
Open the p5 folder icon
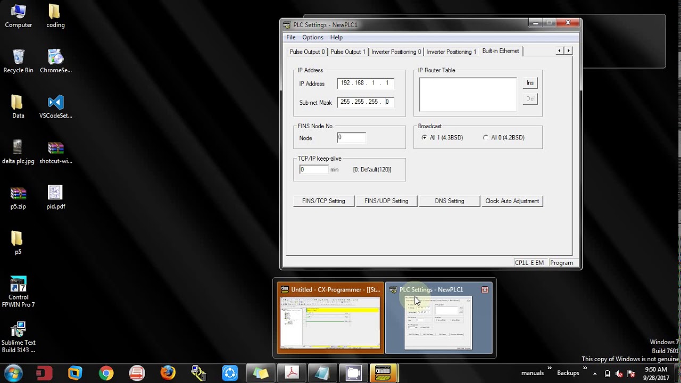click(x=18, y=243)
